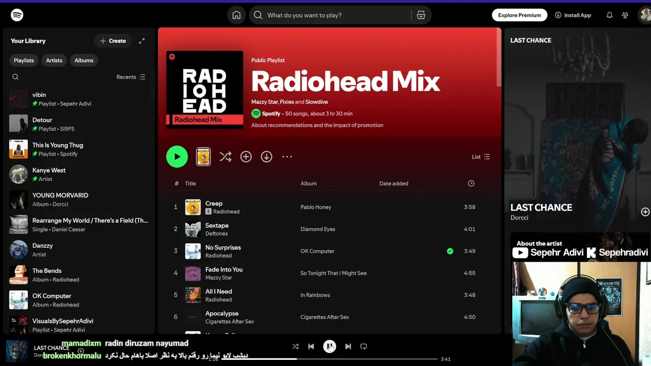This screenshot has height=366, width=651.
Task: Open the Recents sort dropdown
Action: pos(131,77)
